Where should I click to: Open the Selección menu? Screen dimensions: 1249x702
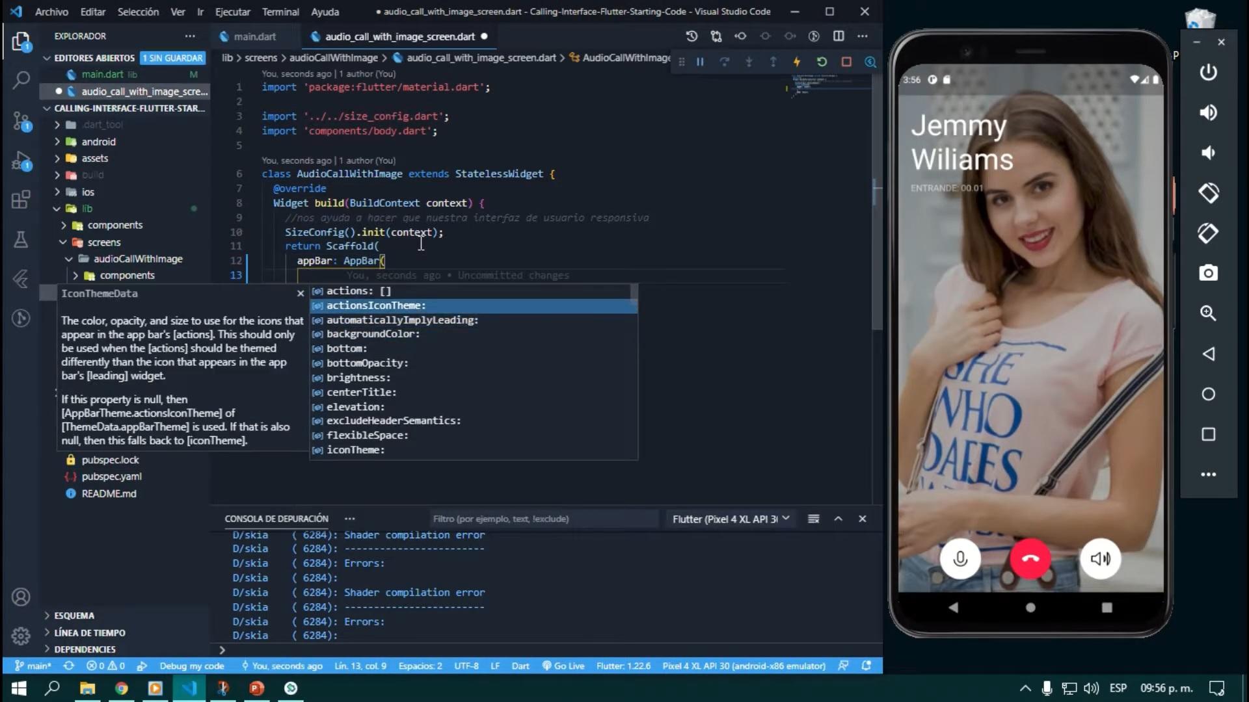click(138, 12)
